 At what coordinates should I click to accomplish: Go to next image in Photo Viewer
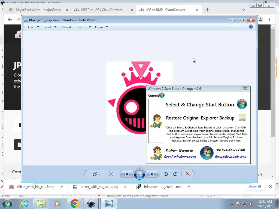click(152, 174)
